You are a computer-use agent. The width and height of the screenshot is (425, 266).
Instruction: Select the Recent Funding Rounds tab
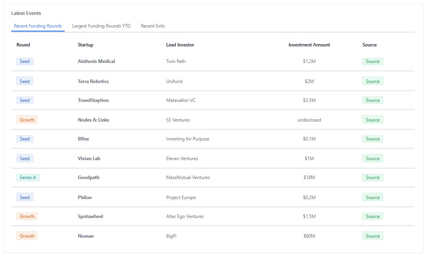click(38, 26)
